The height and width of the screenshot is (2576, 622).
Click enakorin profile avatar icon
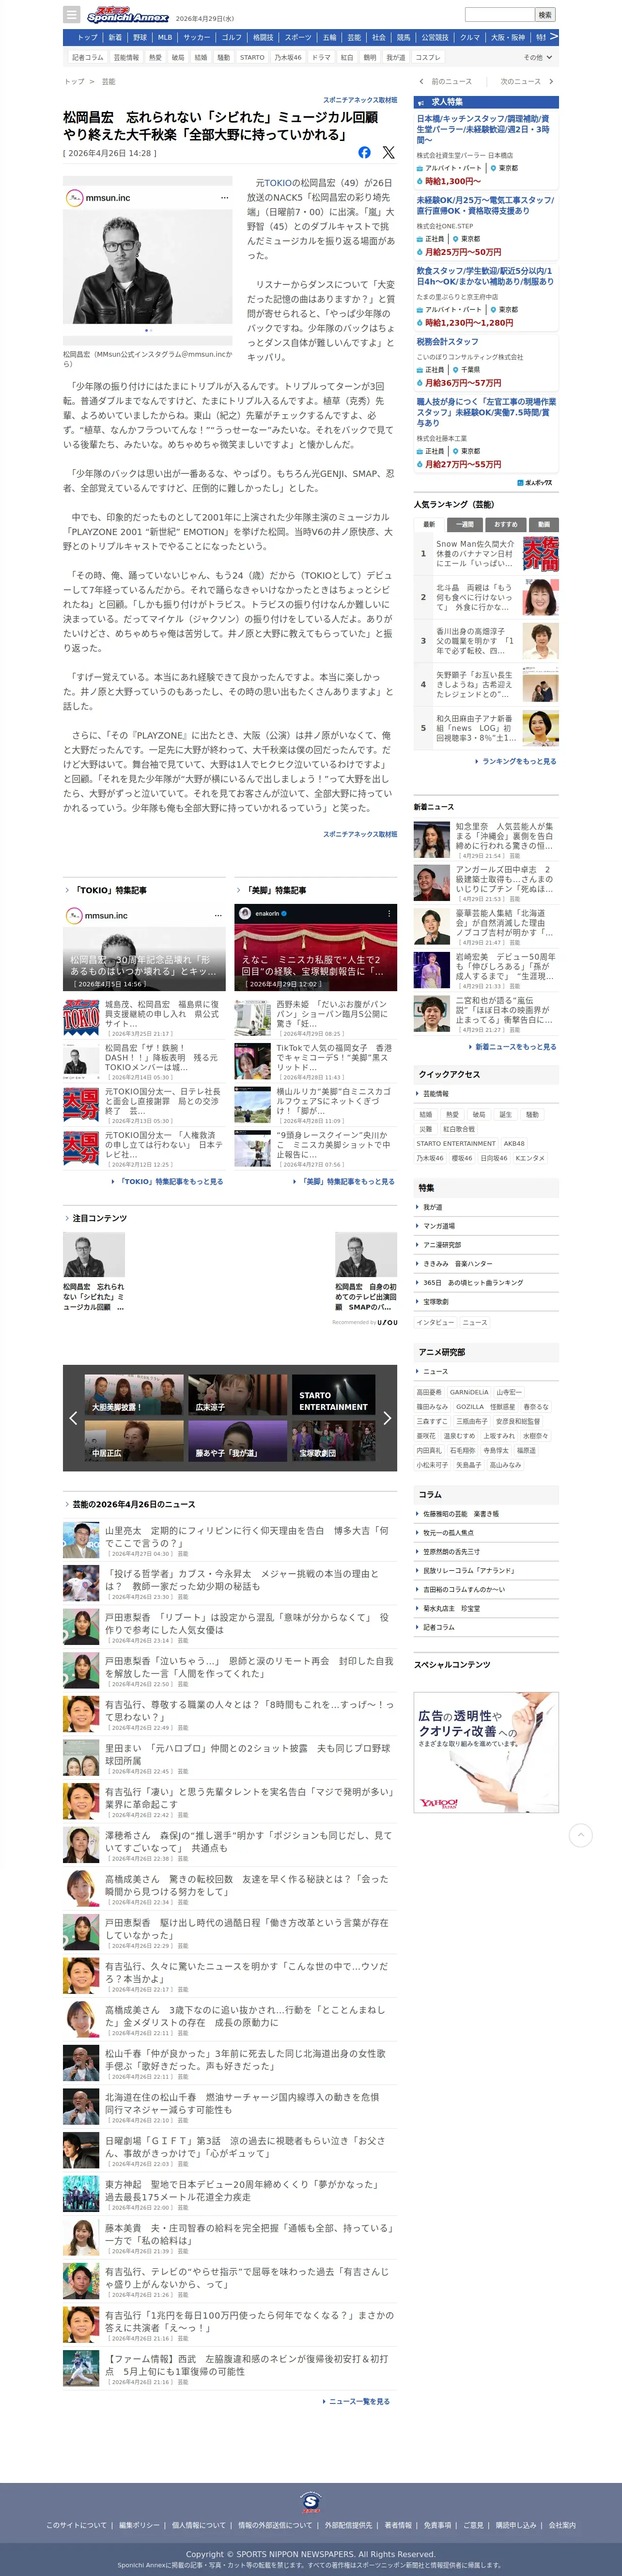pos(245,913)
